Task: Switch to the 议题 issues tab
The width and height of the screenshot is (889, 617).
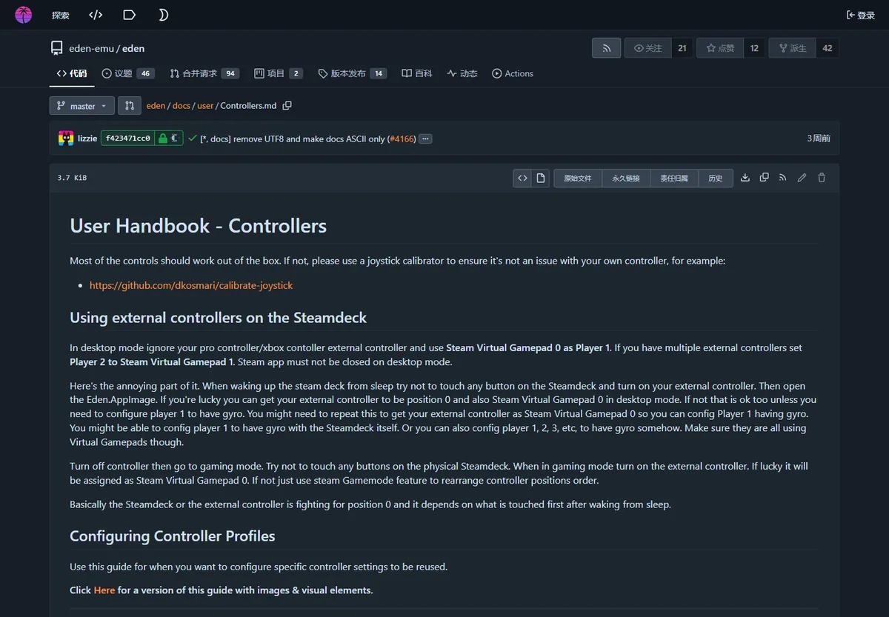Action: pos(128,73)
